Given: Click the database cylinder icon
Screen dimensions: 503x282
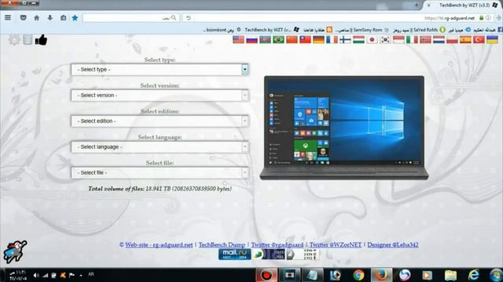Looking at the screenshot, I should pyautogui.click(x=28, y=39).
